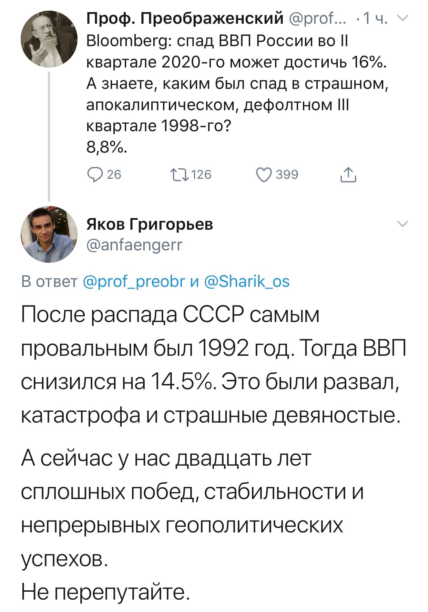The height and width of the screenshot is (612, 428).
Task: Tap the retweet arrows icon
Action: (179, 175)
